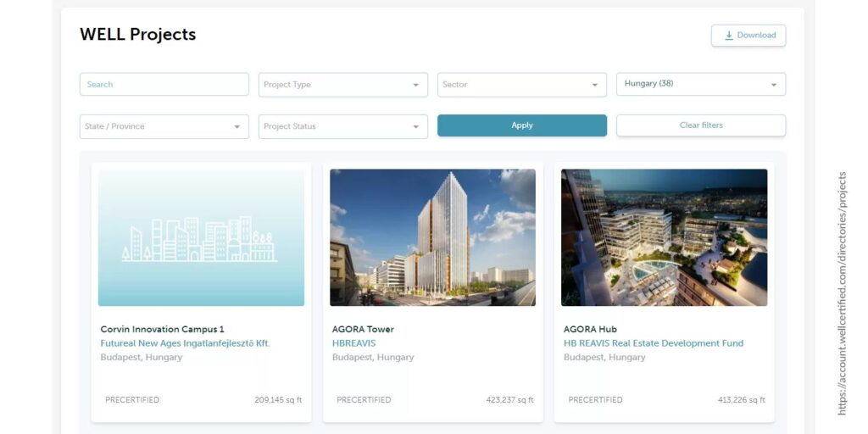The image size is (868, 434).
Task: Follow the HBREAVIS owner link
Action: [353, 343]
